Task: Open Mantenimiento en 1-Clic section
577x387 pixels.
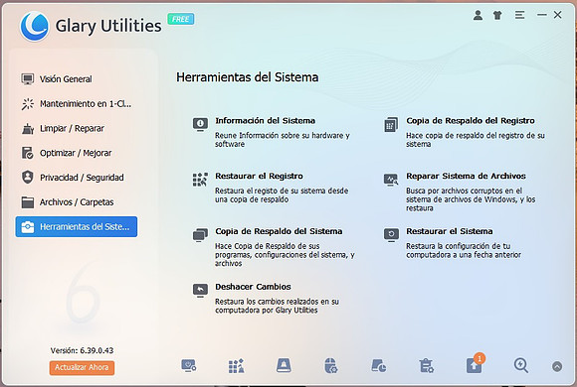Action: point(77,104)
